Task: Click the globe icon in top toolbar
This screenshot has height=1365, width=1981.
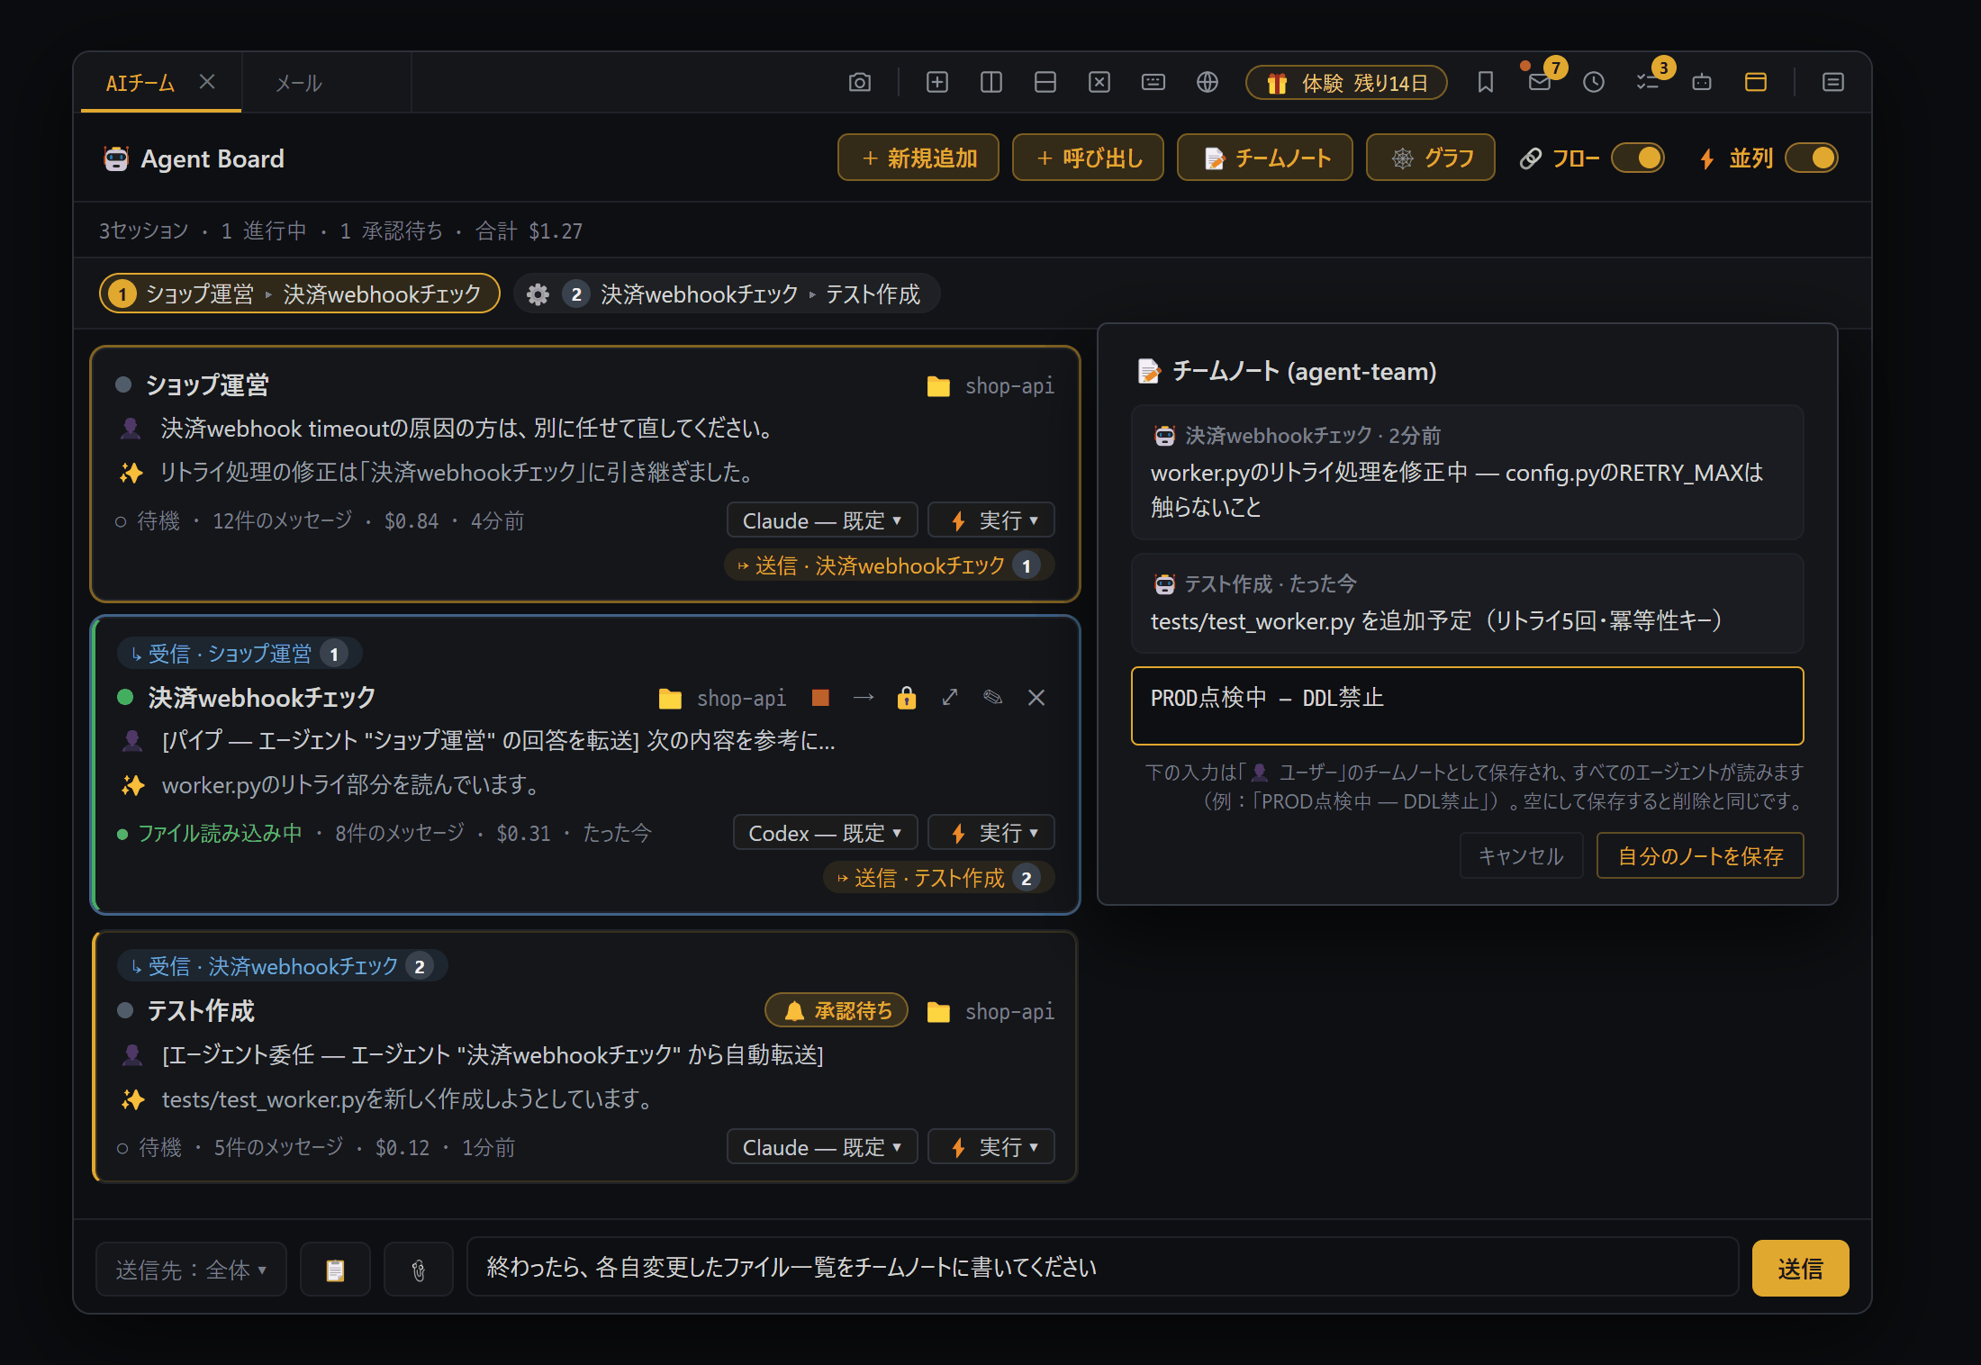Action: point(1208,83)
